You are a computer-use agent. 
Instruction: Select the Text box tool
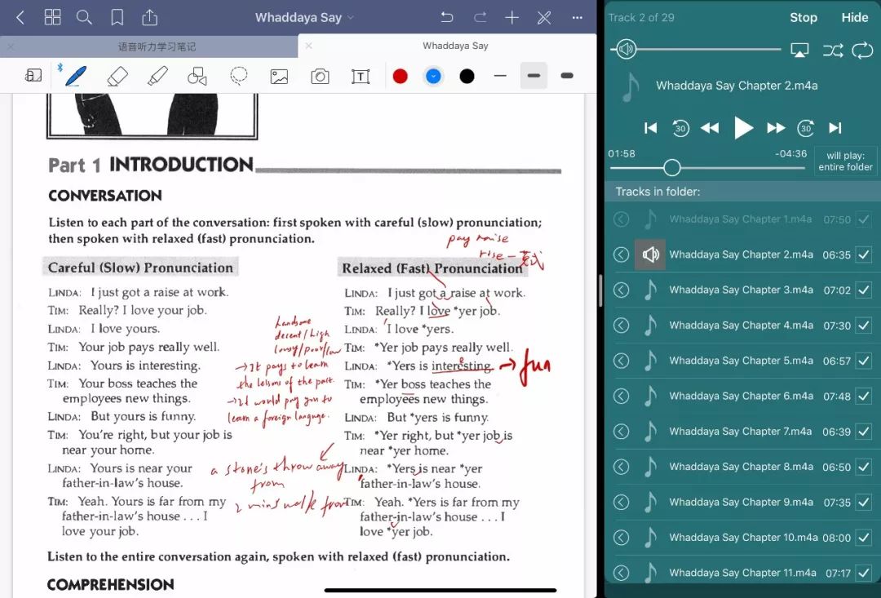[360, 77]
